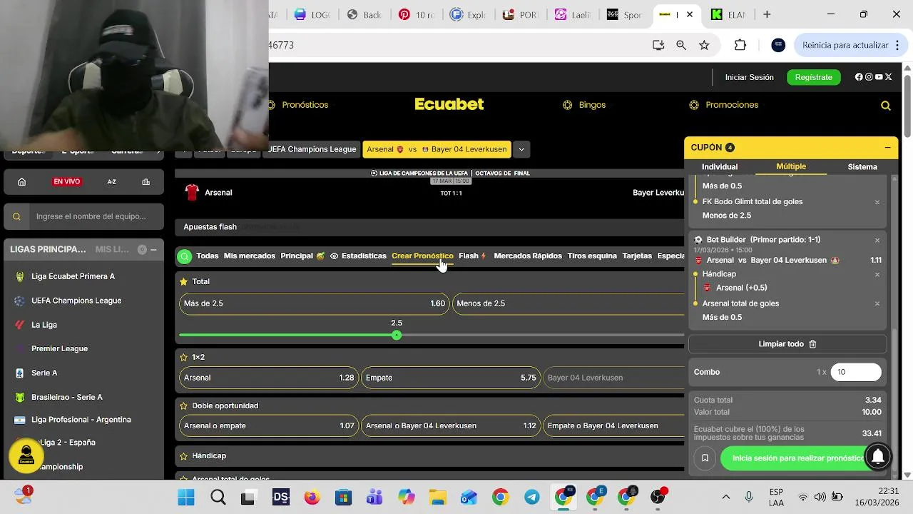Screen dimensions: 913x514
Task: Remove the Hándicap selection from coupon
Action: tap(877, 274)
